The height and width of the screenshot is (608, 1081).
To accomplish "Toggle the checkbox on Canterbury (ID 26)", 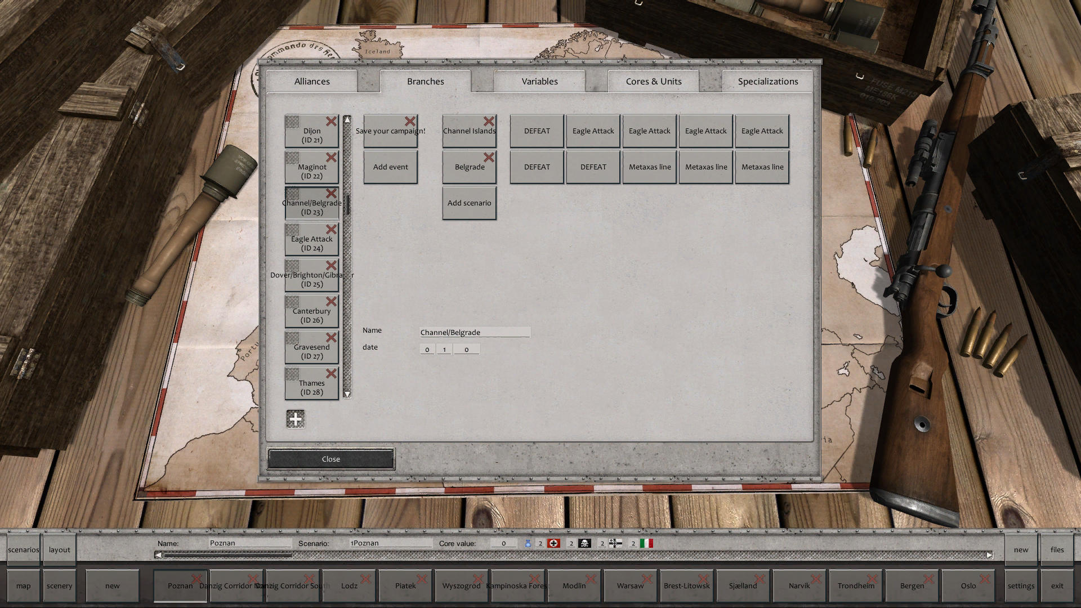I will [292, 303].
